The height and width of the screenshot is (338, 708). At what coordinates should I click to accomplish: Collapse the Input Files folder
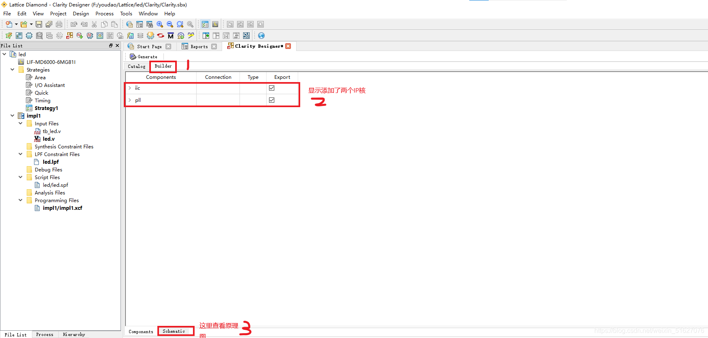tap(21, 123)
